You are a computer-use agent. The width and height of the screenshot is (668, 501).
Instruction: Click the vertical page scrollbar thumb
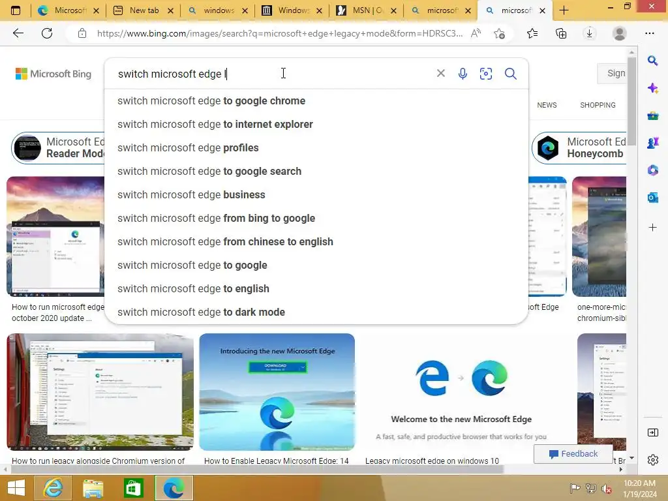[x=631, y=100]
